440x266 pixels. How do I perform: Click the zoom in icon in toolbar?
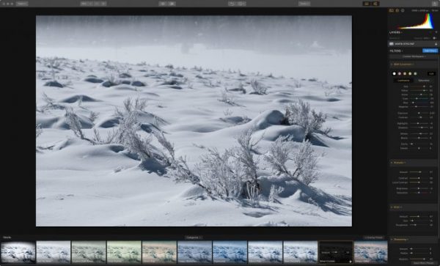tap(103, 4)
